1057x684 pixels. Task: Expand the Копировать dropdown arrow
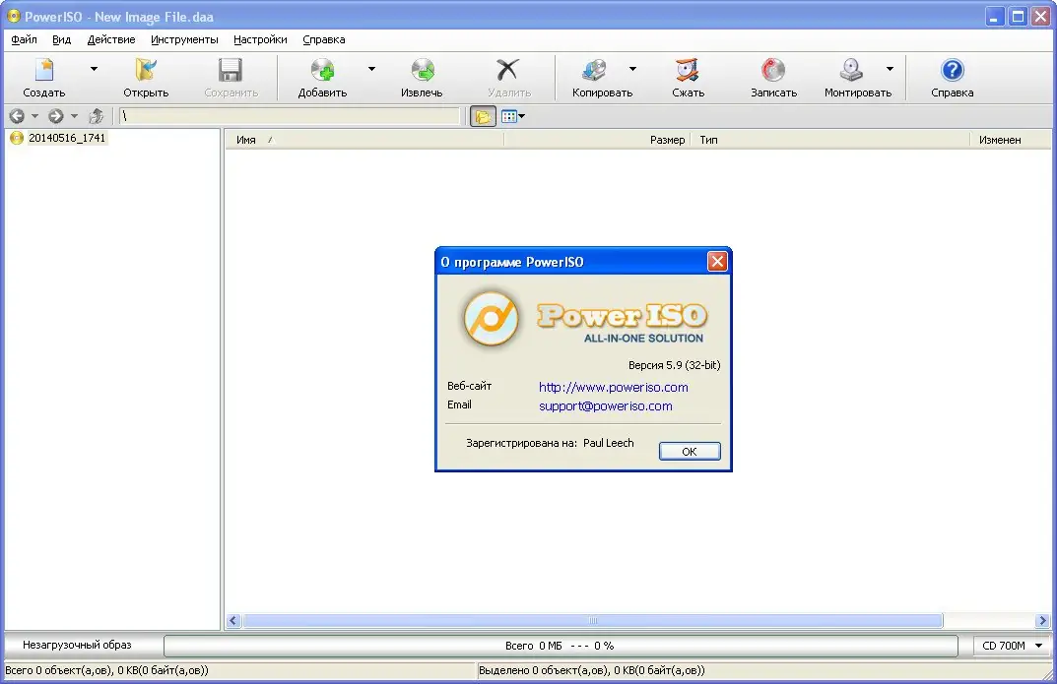coord(632,69)
